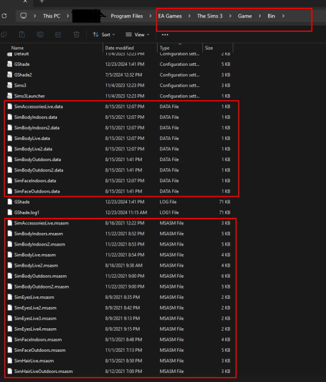Open the See more three-dots menu
Screen dimensions: 326x382
165,34
